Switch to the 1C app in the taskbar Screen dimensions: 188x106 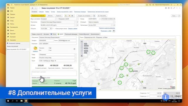pos(26,101)
